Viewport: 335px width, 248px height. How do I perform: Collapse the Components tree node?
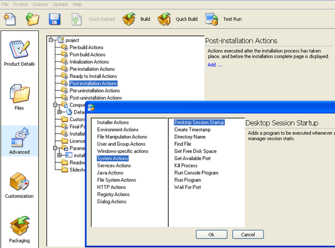[55, 105]
